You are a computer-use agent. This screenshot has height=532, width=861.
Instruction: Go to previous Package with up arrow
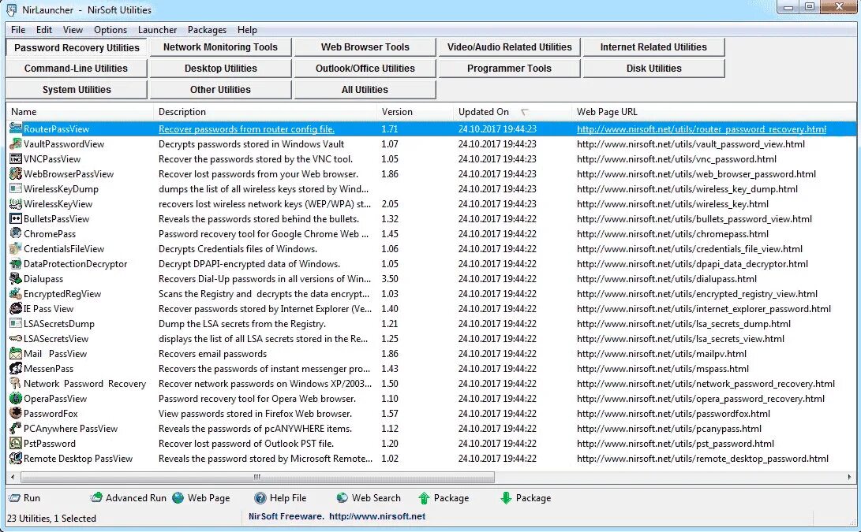[x=444, y=498]
